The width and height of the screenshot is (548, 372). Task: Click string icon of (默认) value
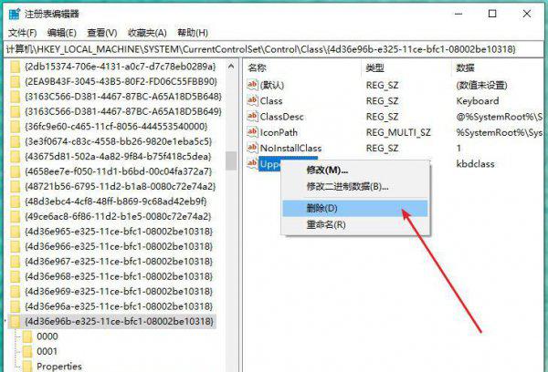pyautogui.click(x=252, y=85)
